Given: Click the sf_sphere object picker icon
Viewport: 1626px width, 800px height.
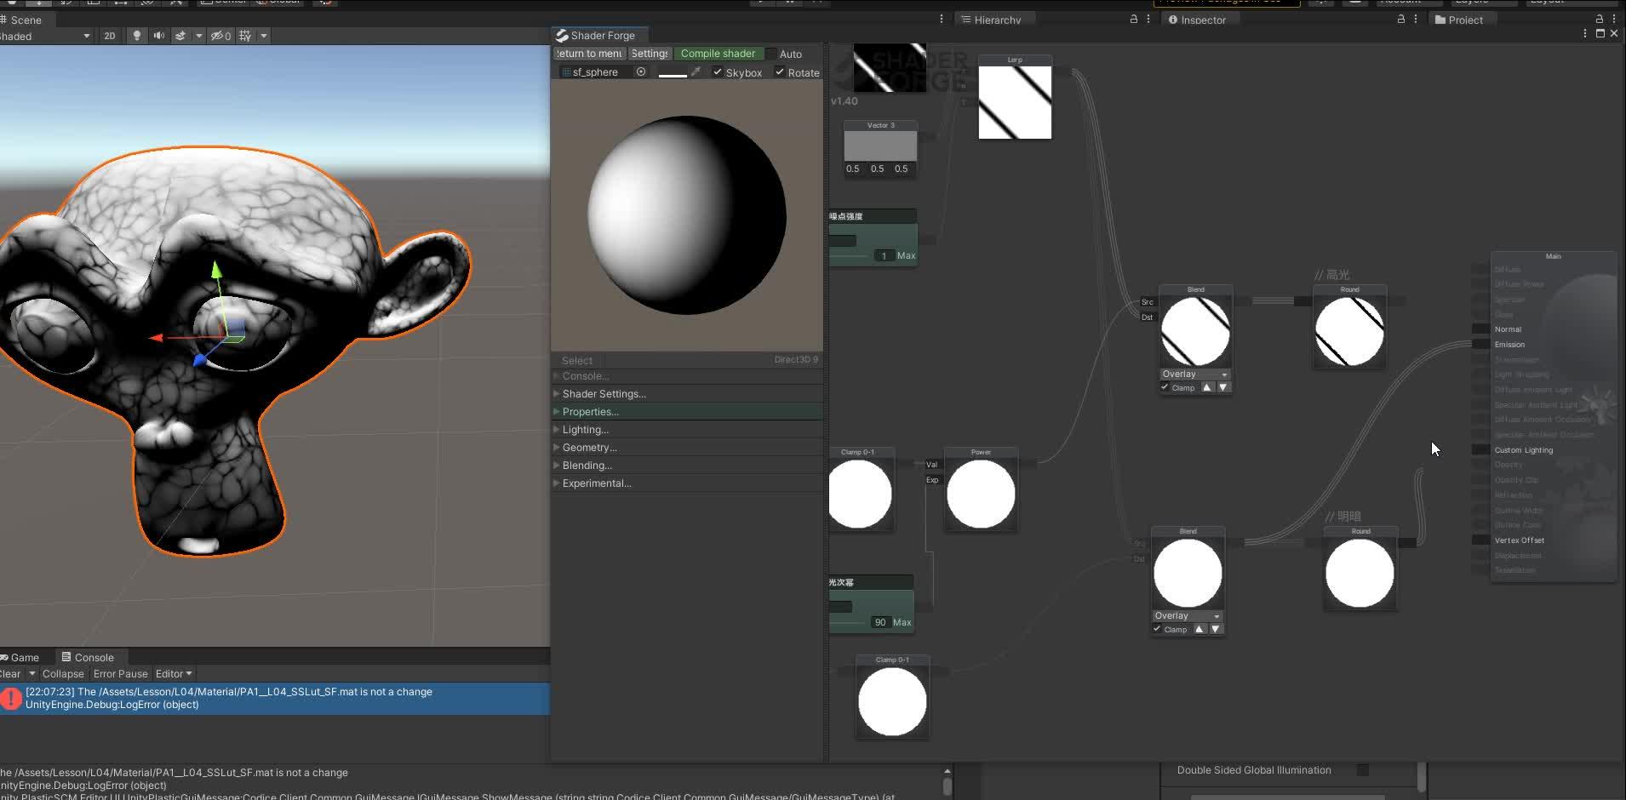Looking at the screenshot, I should click(x=641, y=71).
